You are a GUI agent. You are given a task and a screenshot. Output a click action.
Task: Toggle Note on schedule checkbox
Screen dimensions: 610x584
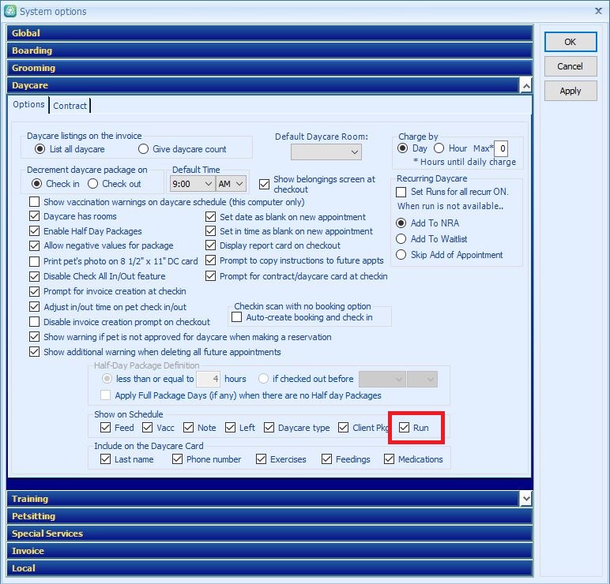[x=188, y=428]
